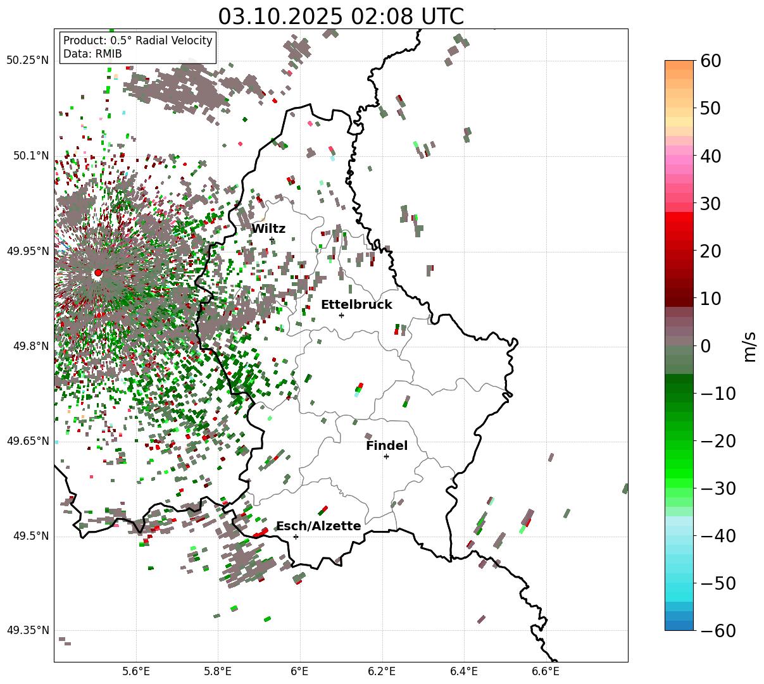Click the Wiltz station cross marker
This screenshot has height=684, width=764.
[x=272, y=240]
